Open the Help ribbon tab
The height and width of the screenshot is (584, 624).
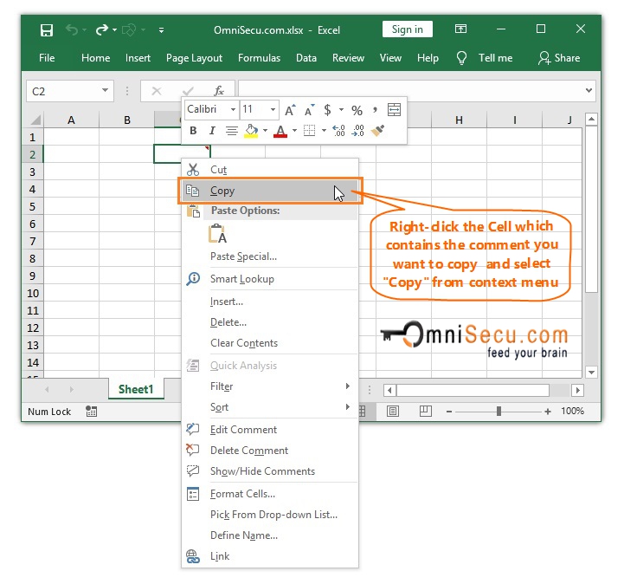(x=428, y=58)
